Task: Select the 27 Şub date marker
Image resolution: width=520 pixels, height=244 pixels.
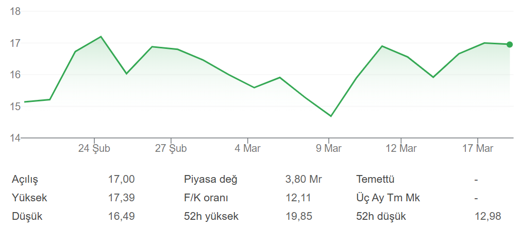Action: [x=171, y=149]
